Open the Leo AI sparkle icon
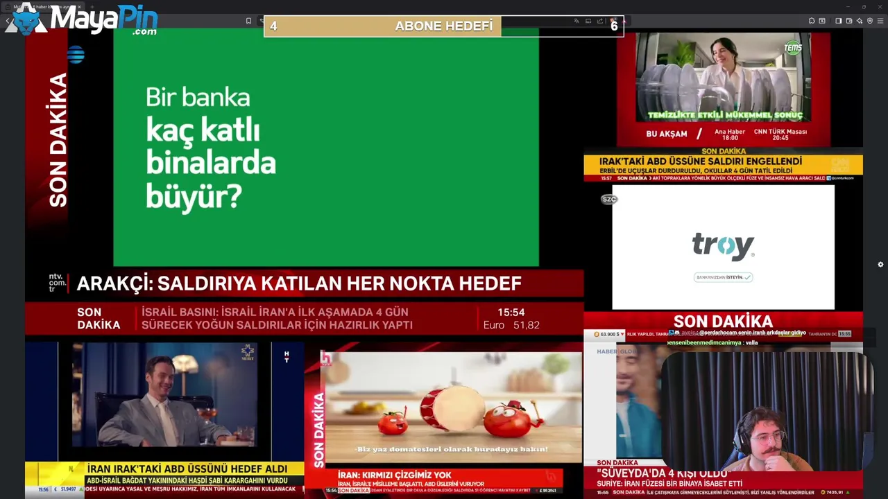The width and height of the screenshot is (888, 499). (860, 21)
